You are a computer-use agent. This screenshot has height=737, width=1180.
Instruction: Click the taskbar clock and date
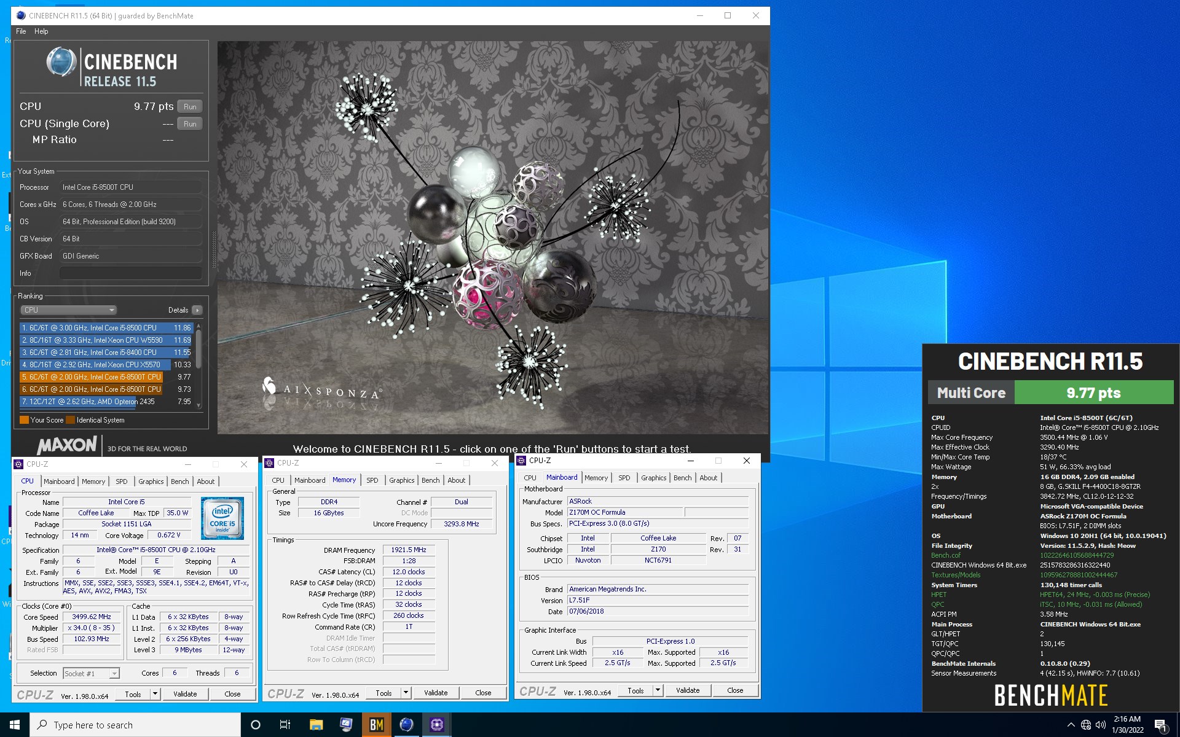pos(1127,725)
